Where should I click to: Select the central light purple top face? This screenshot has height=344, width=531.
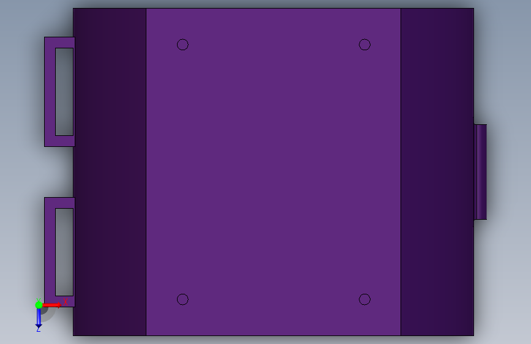(274, 172)
